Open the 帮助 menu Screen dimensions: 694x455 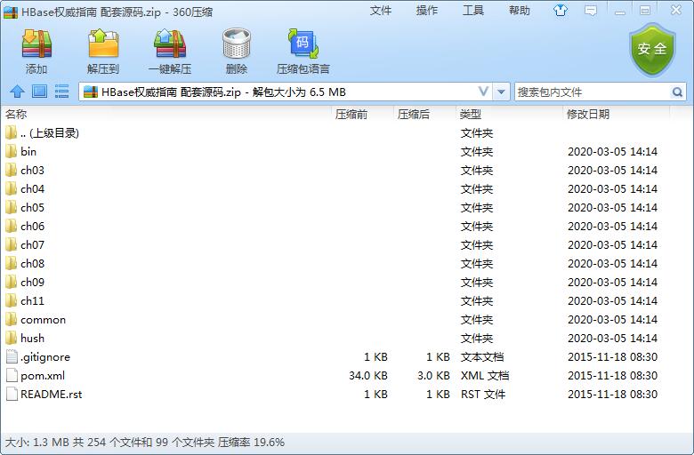[x=520, y=11]
